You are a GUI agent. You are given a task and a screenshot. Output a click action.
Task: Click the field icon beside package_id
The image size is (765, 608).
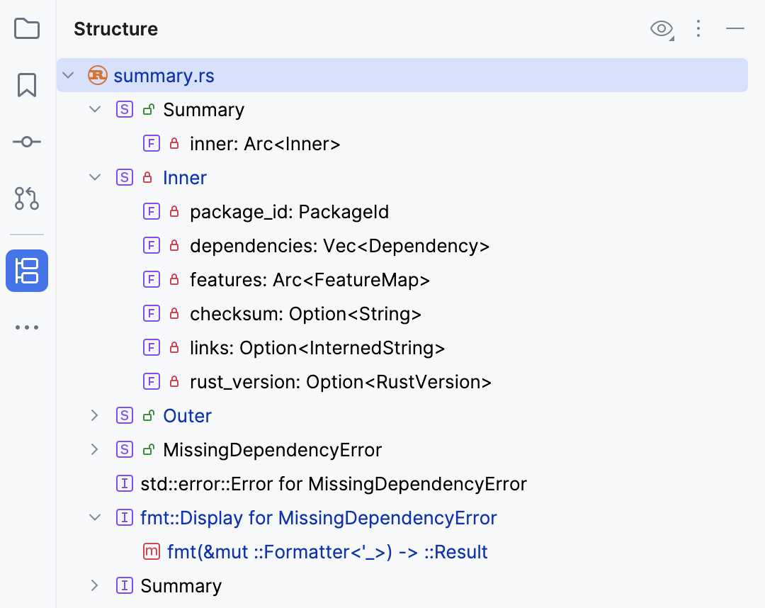[152, 211]
